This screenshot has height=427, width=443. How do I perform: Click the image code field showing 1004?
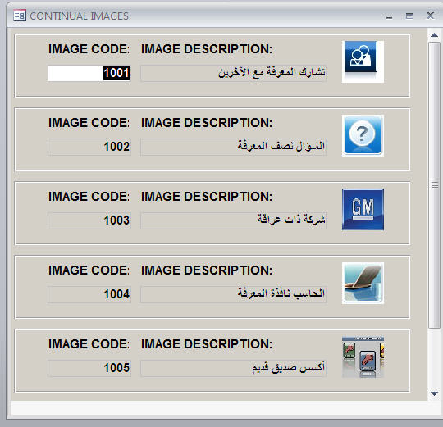click(x=89, y=294)
